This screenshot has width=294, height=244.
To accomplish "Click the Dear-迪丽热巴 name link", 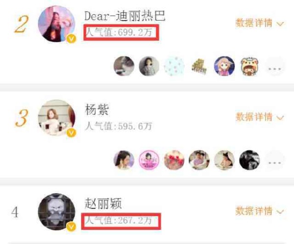I will (124, 16).
